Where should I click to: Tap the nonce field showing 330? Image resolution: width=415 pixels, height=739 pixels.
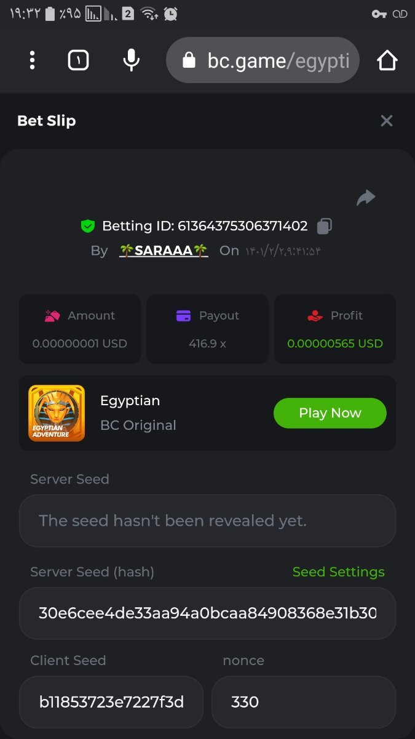[x=303, y=702]
